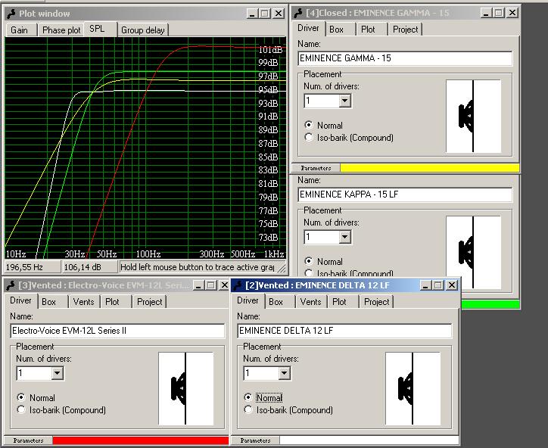Screen dimensions: 548x448
Task: Click the red curve color bar in Electro-Voice window
Action: point(141,440)
